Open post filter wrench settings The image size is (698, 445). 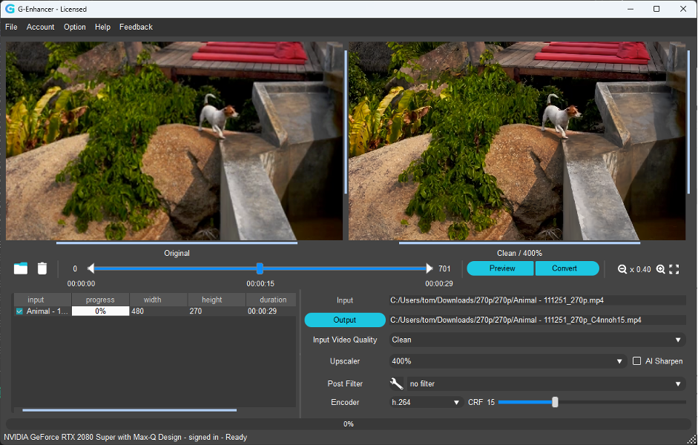pyautogui.click(x=396, y=383)
